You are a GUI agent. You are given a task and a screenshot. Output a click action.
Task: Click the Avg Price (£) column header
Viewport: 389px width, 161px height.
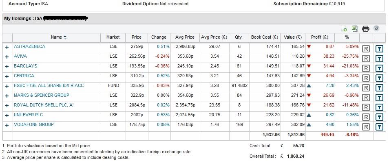pyautogui.click(x=214, y=37)
